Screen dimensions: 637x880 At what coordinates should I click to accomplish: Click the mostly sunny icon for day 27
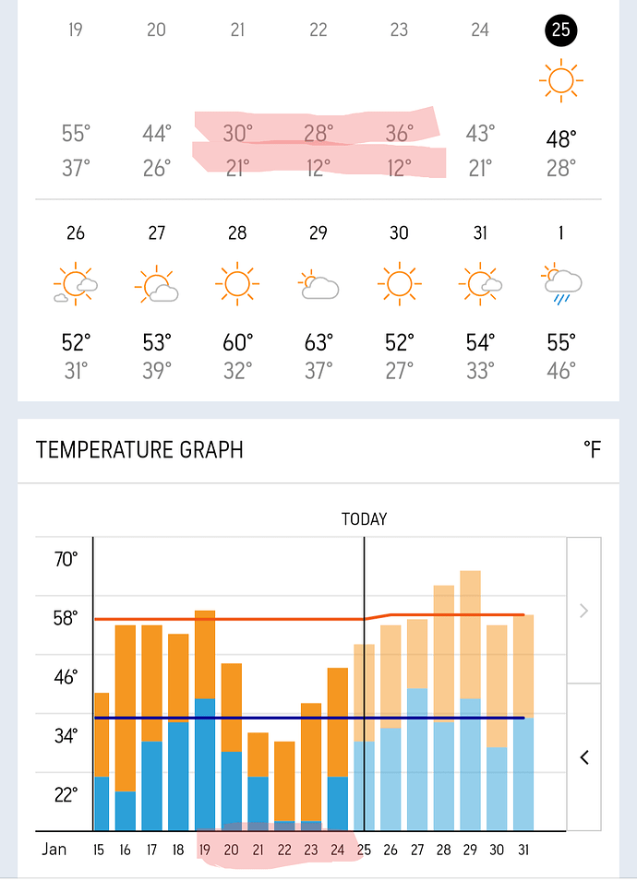156,284
